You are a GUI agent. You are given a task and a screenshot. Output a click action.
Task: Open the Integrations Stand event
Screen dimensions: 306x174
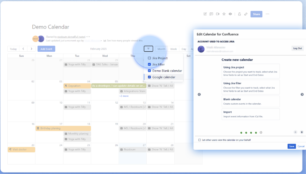point(133,91)
